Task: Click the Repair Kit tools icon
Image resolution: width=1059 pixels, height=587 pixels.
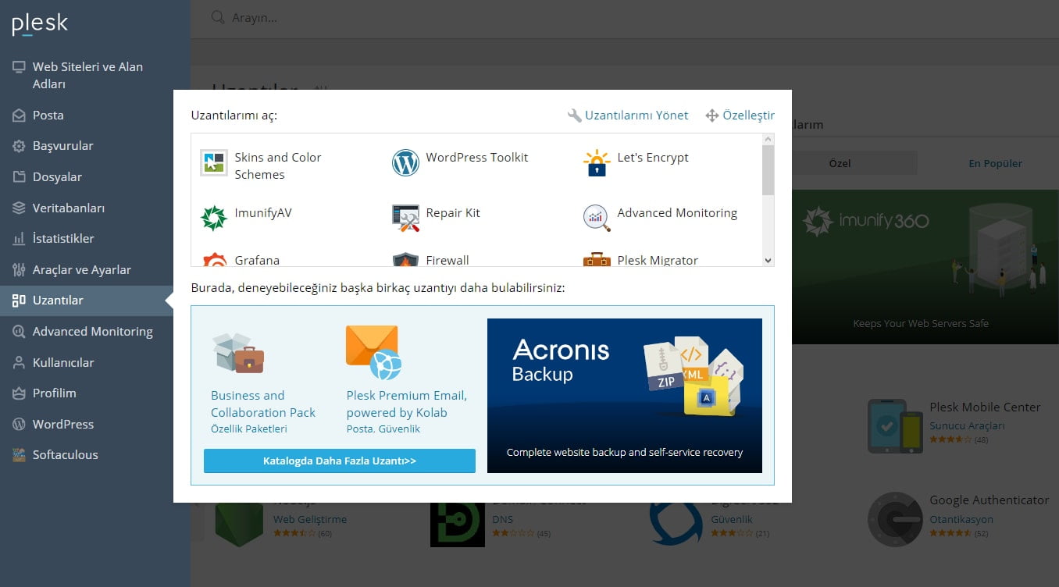Action: click(x=405, y=219)
